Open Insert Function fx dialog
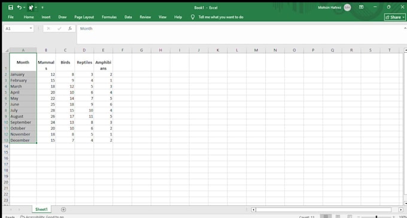The image size is (407, 218). pyautogui.click(x=70, y=29)
